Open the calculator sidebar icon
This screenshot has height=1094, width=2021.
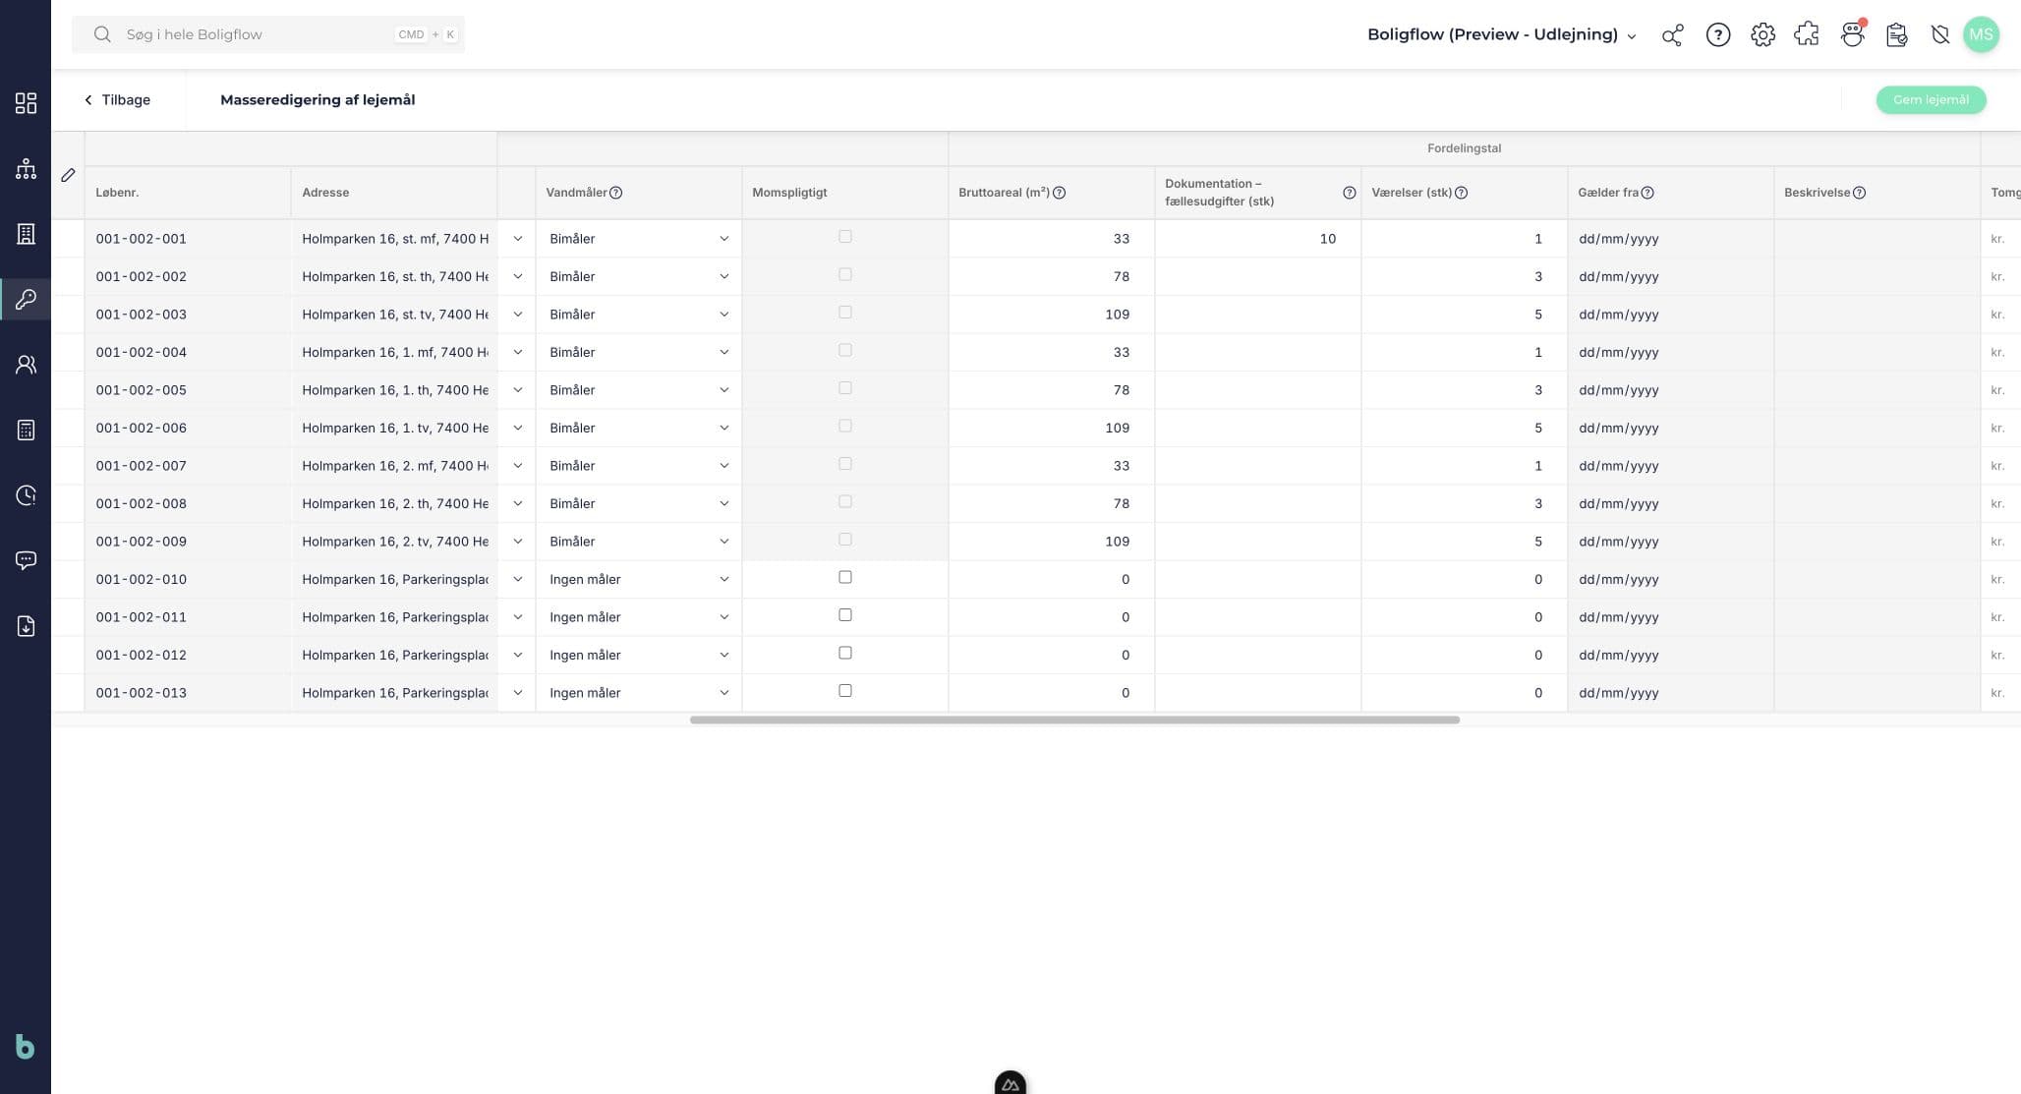(x=26, y=430)
